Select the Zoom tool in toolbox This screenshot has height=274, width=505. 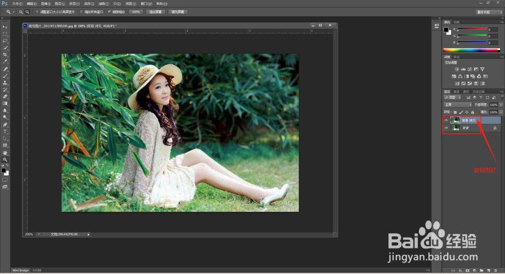(5, 160)
